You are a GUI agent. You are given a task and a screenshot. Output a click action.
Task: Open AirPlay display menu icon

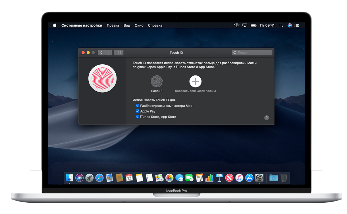coord(245,25)
